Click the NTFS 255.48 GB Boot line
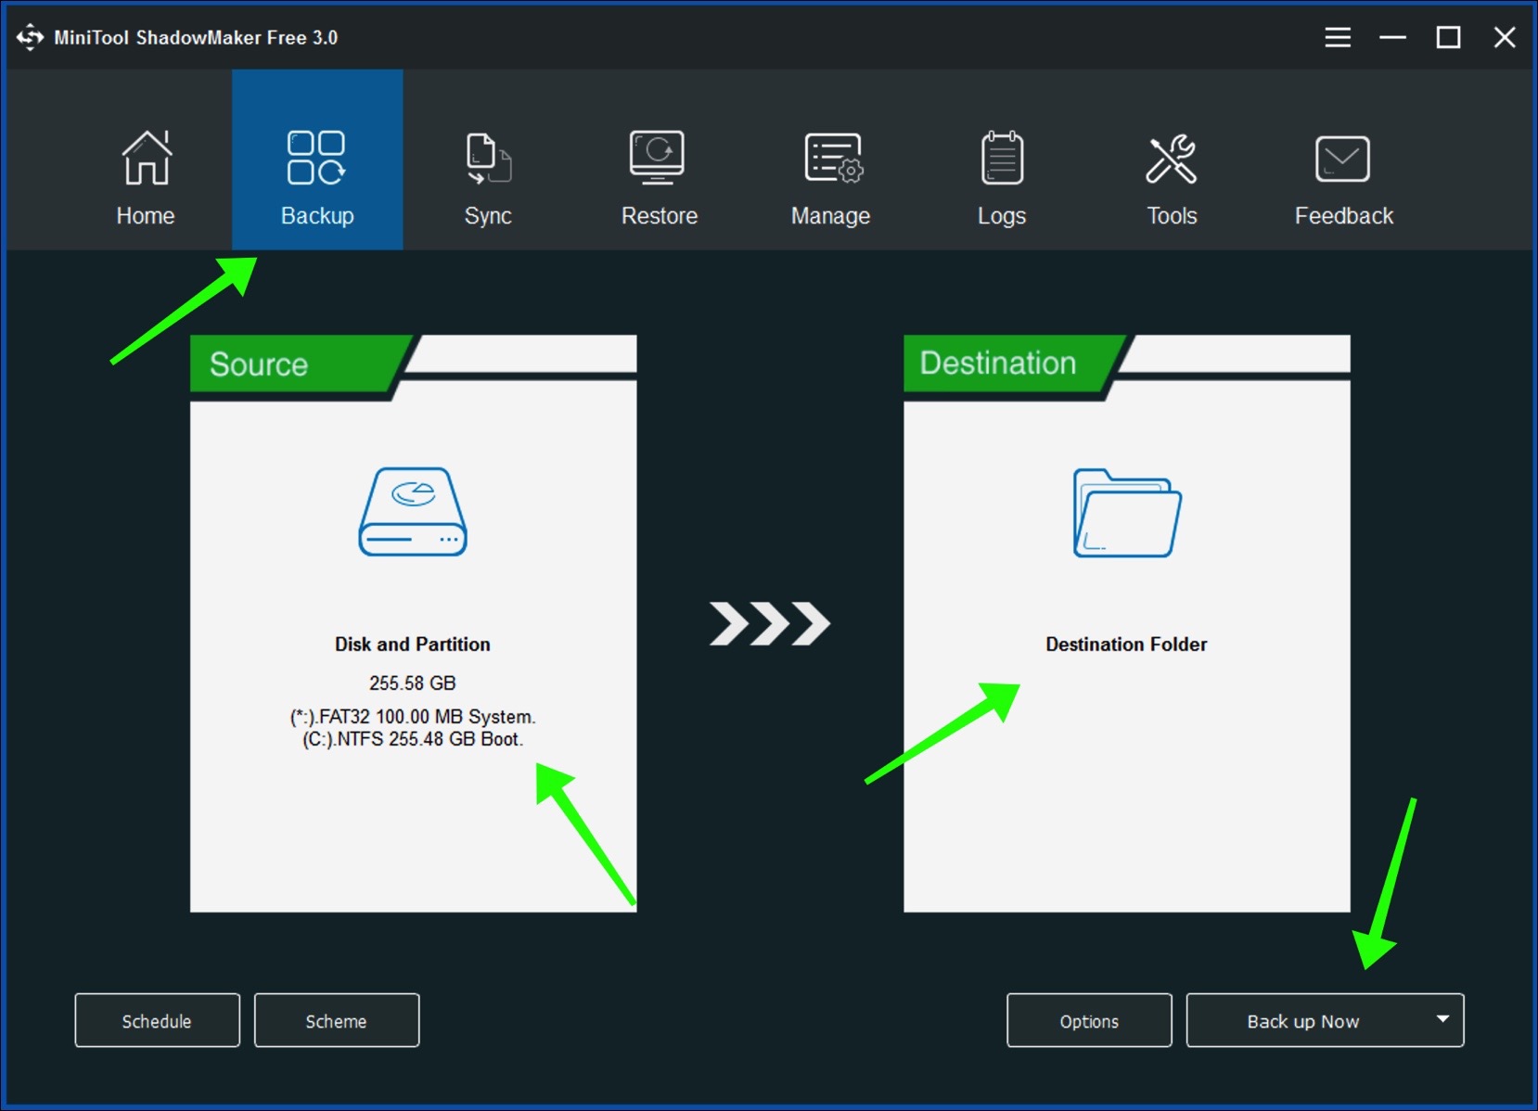 (413, 739)
